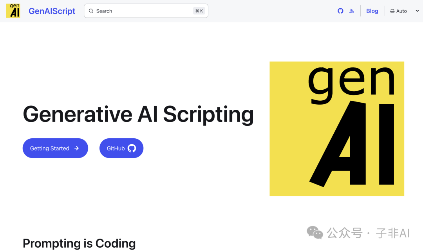Viewport: 423px width, 250px height.
Task: Click the Octocat icon in the GitHub button
Action: pyautogui.click(x=132, y=148)
